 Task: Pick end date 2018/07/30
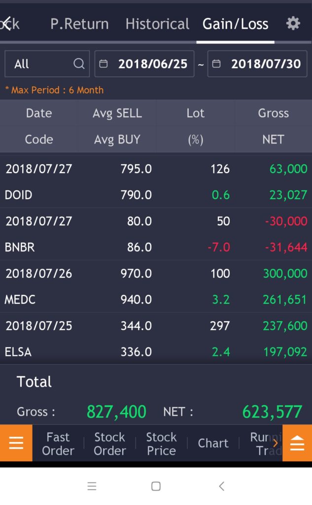[265, 64]
